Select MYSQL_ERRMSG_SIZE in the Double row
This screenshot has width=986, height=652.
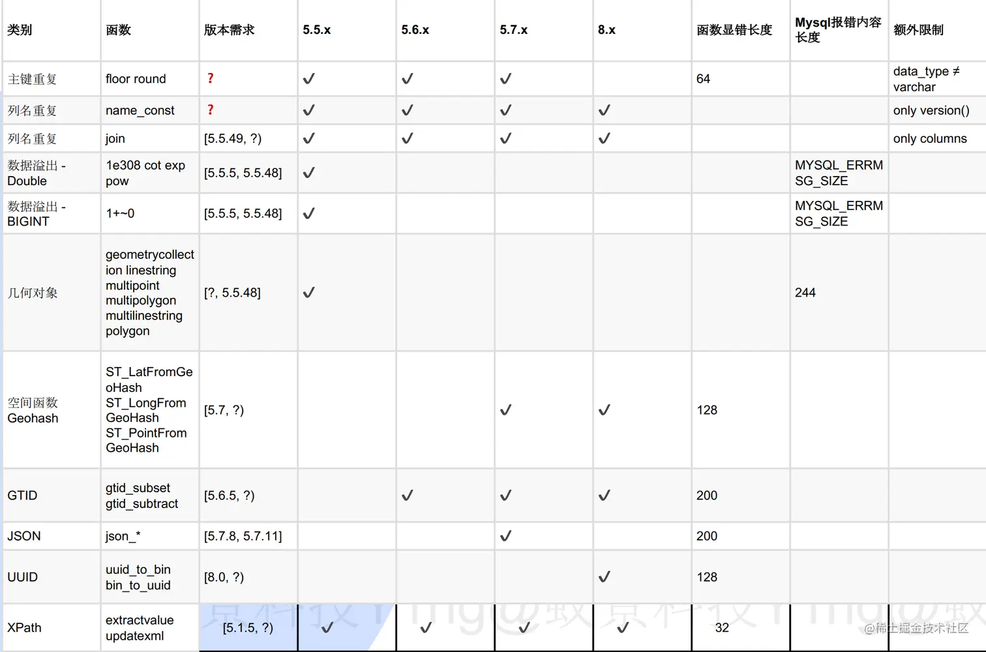click(839, 173)
